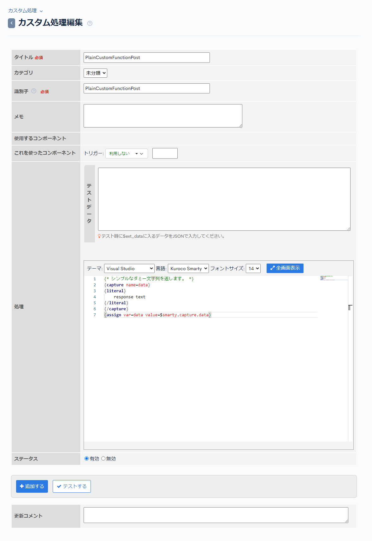Click the カスタム処理 breadcrumb link
This screenshot has width=372, height=541.
[22, 11]
